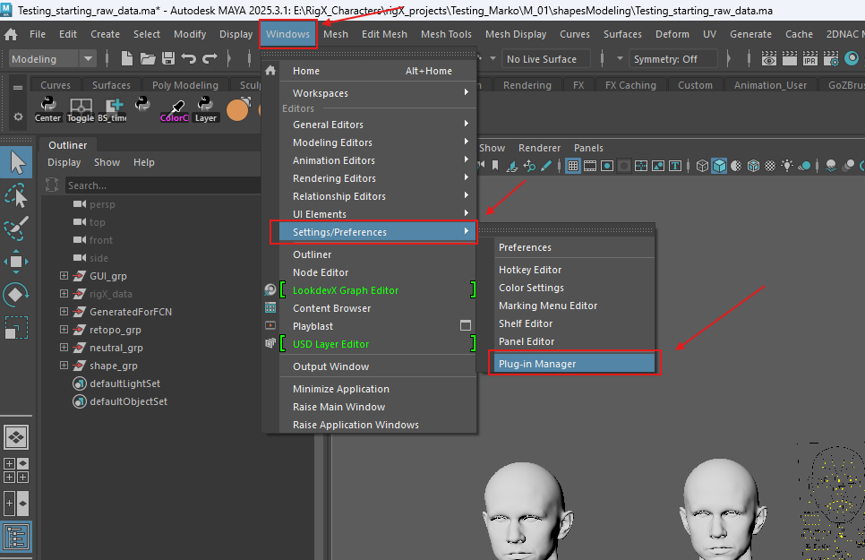Select shape_grp in the Outliner

(114, 366)
